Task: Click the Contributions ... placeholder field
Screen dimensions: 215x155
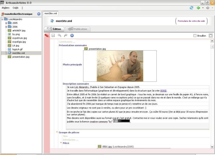Action: pos(67,42)
